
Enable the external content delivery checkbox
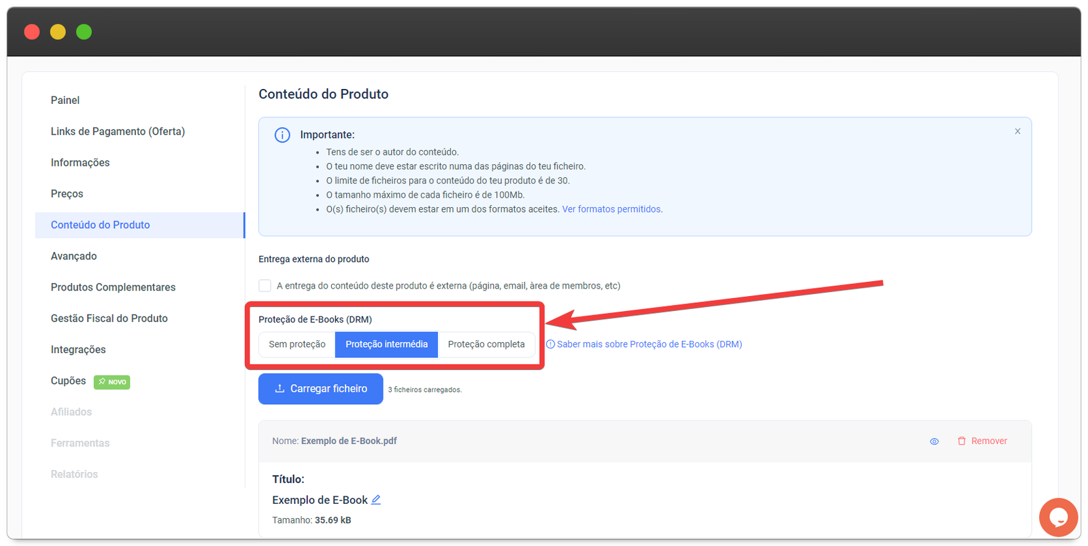(x=265, y=286)
